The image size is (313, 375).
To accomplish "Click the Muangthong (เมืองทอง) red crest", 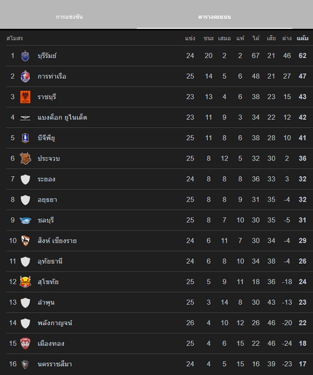I will (25, 343).
